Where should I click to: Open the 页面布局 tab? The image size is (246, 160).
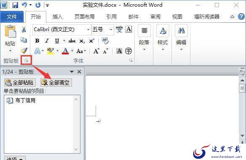tap(85, 16)
